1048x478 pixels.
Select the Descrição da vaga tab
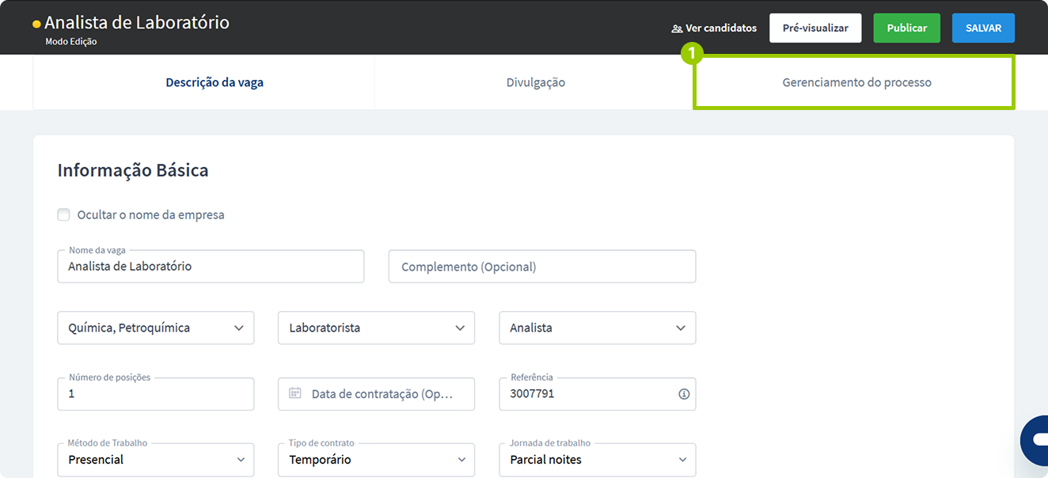point(215,82)
